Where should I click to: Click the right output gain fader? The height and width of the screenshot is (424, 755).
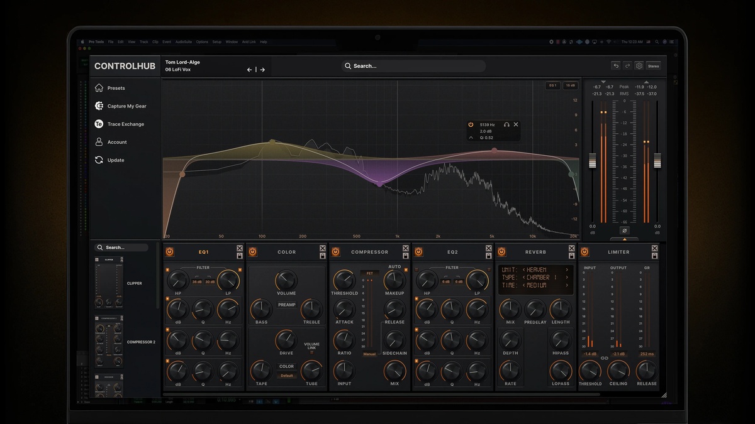point(657,160)
